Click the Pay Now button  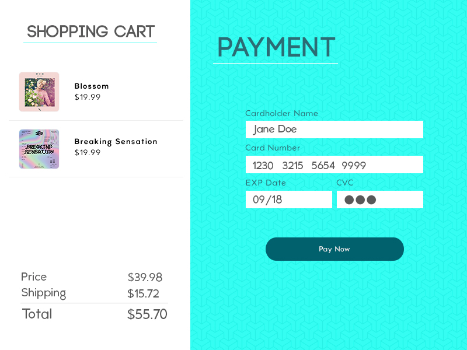[334, 249]
